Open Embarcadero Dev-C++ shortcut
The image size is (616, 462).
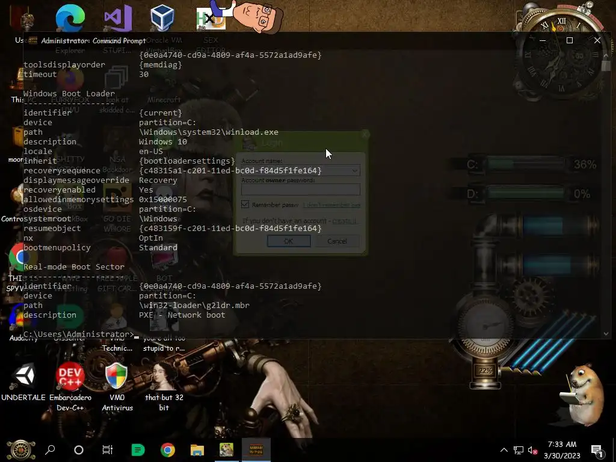tap(70, 375)
